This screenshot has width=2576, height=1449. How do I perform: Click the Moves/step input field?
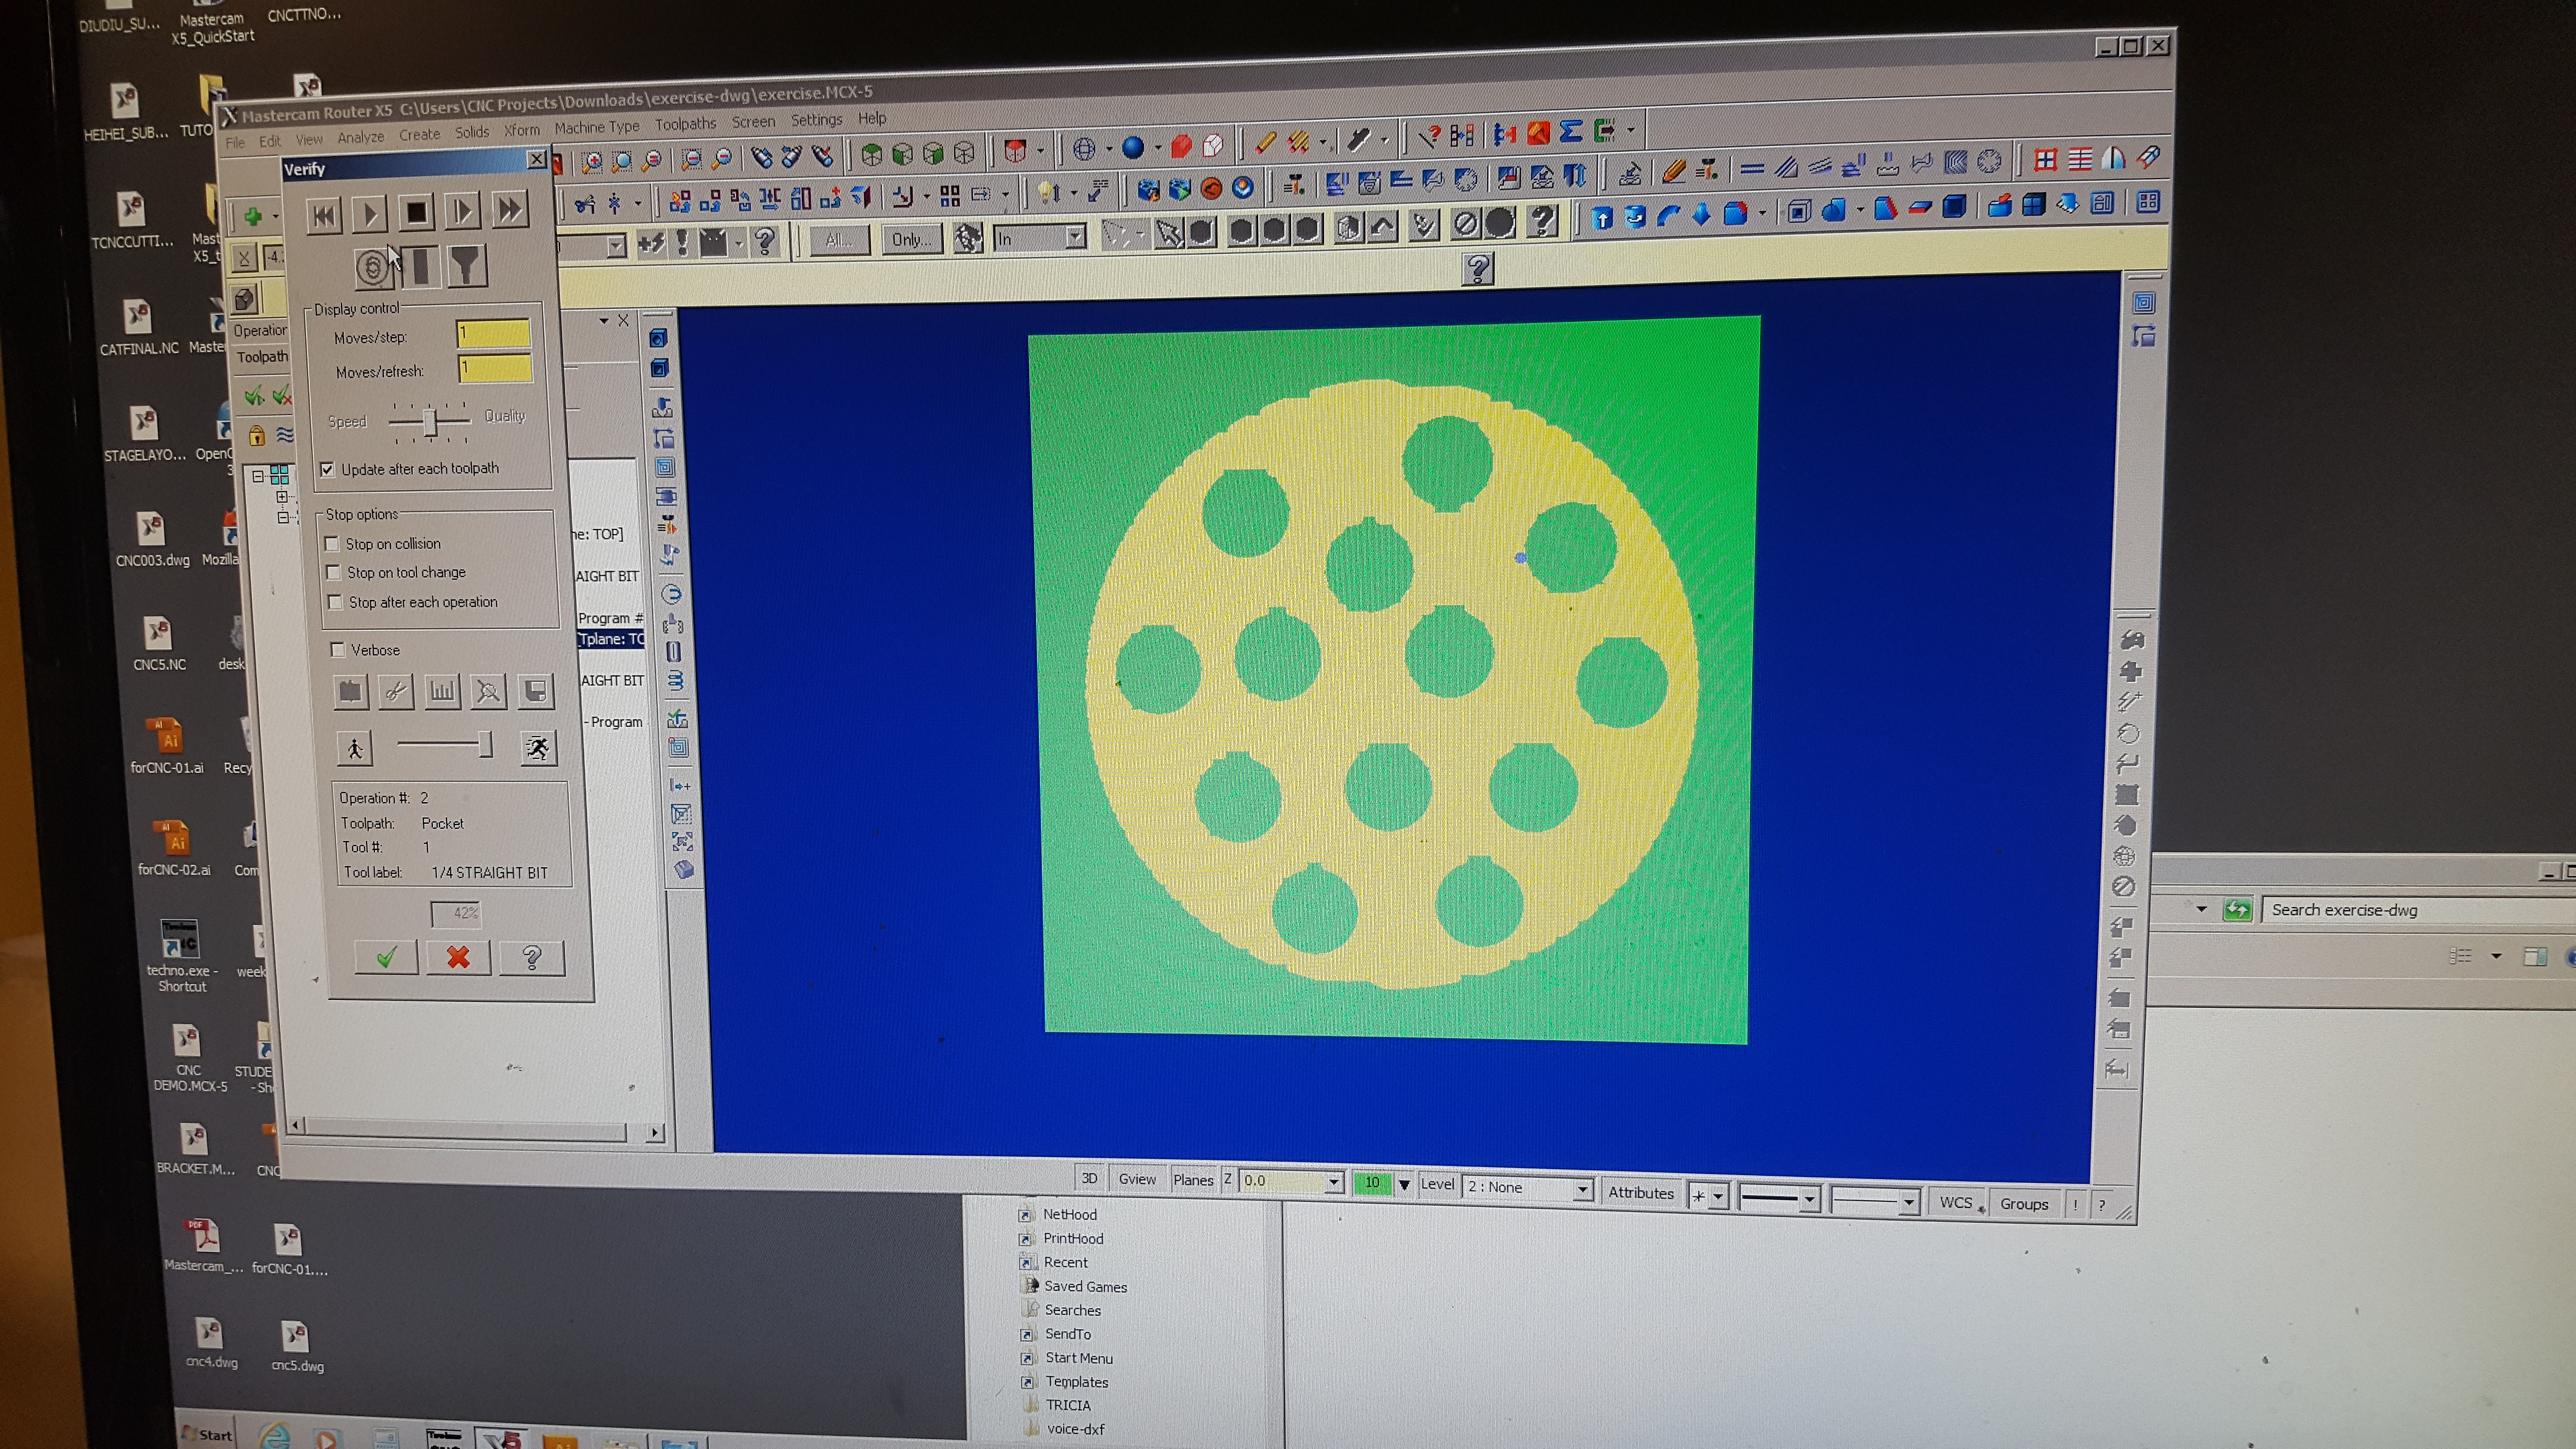493,333
